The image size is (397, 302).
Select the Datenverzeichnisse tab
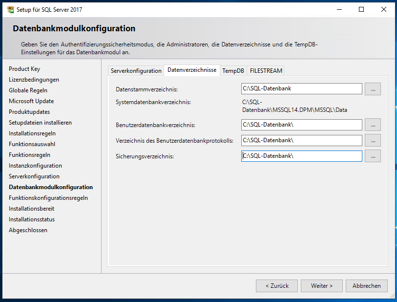coord(192,70)
